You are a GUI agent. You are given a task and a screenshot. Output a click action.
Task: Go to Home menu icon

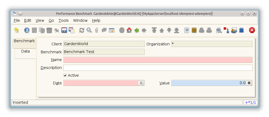[x=129, y=30]
